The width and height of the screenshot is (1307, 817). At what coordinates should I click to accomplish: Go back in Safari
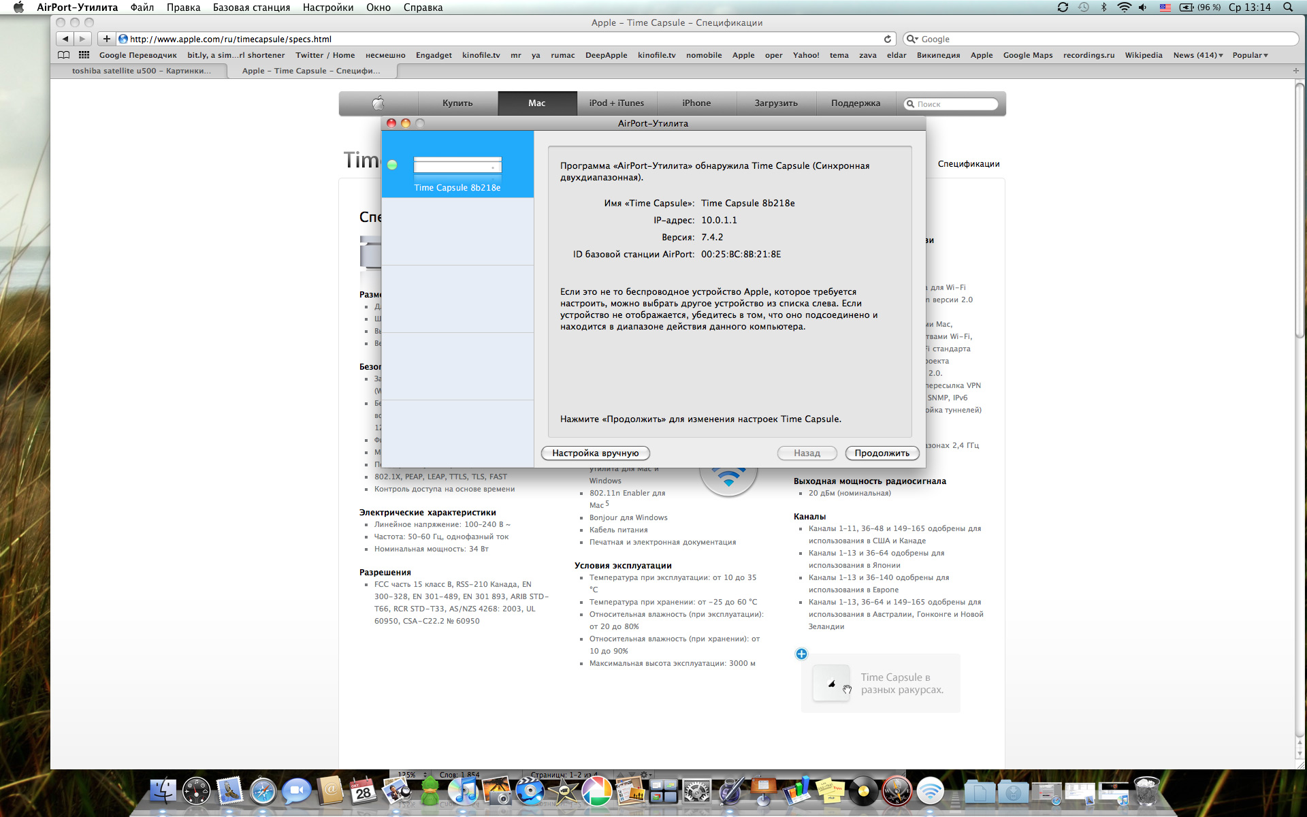point(65,39)
